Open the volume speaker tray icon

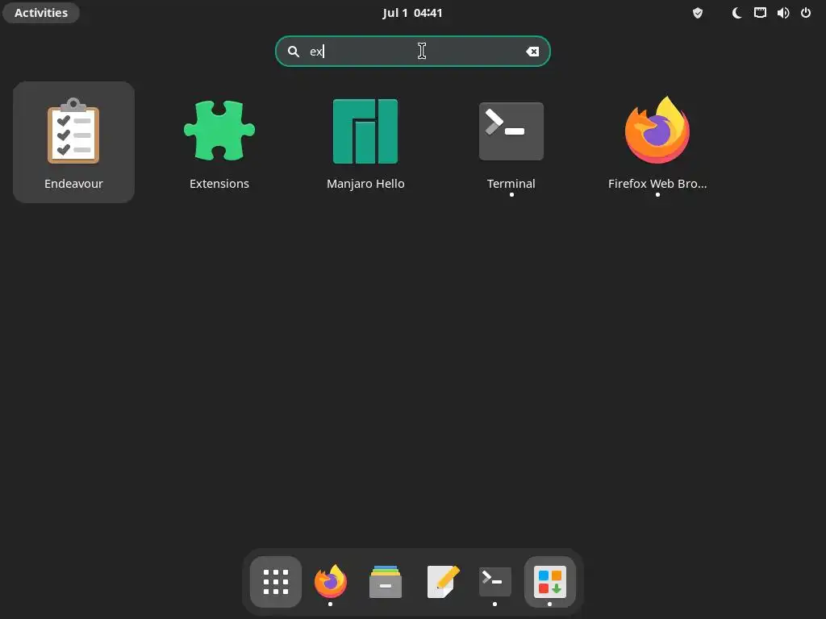(x=783, y=13)
